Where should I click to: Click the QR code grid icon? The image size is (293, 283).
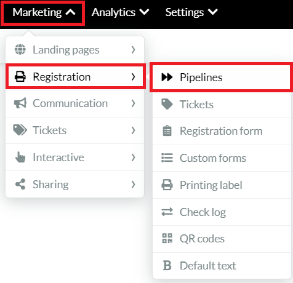pos(167,238)
